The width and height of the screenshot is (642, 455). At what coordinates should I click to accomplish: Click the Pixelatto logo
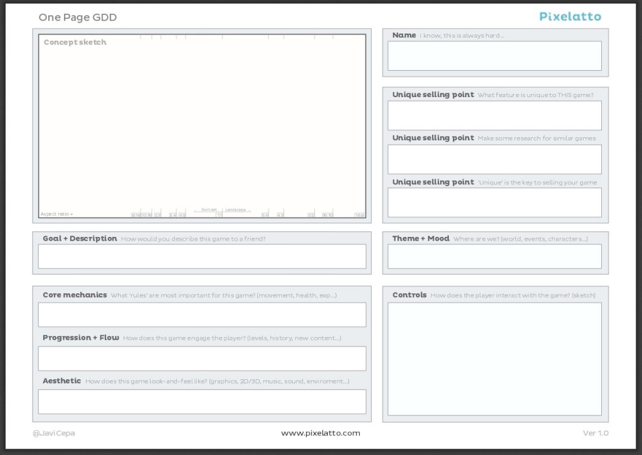pyautogui.click(x=569, y=16)
